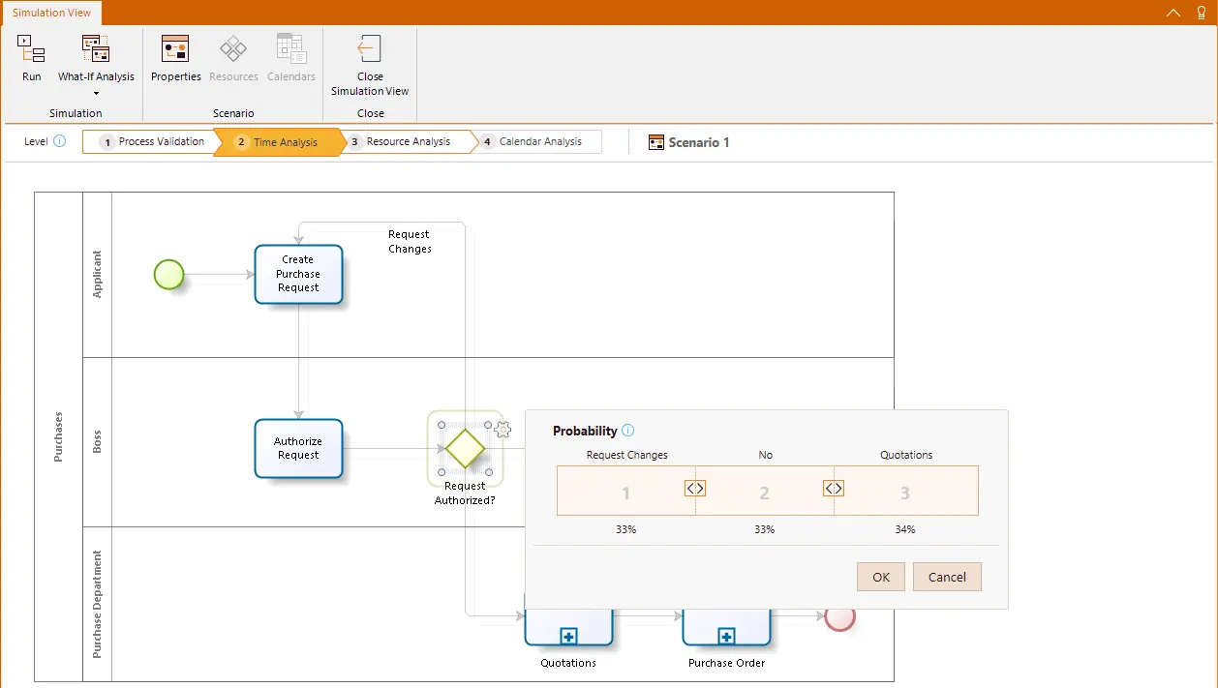Click the Calendars icon
This screenshot has height=688, width=1218.
pos(290,48)
